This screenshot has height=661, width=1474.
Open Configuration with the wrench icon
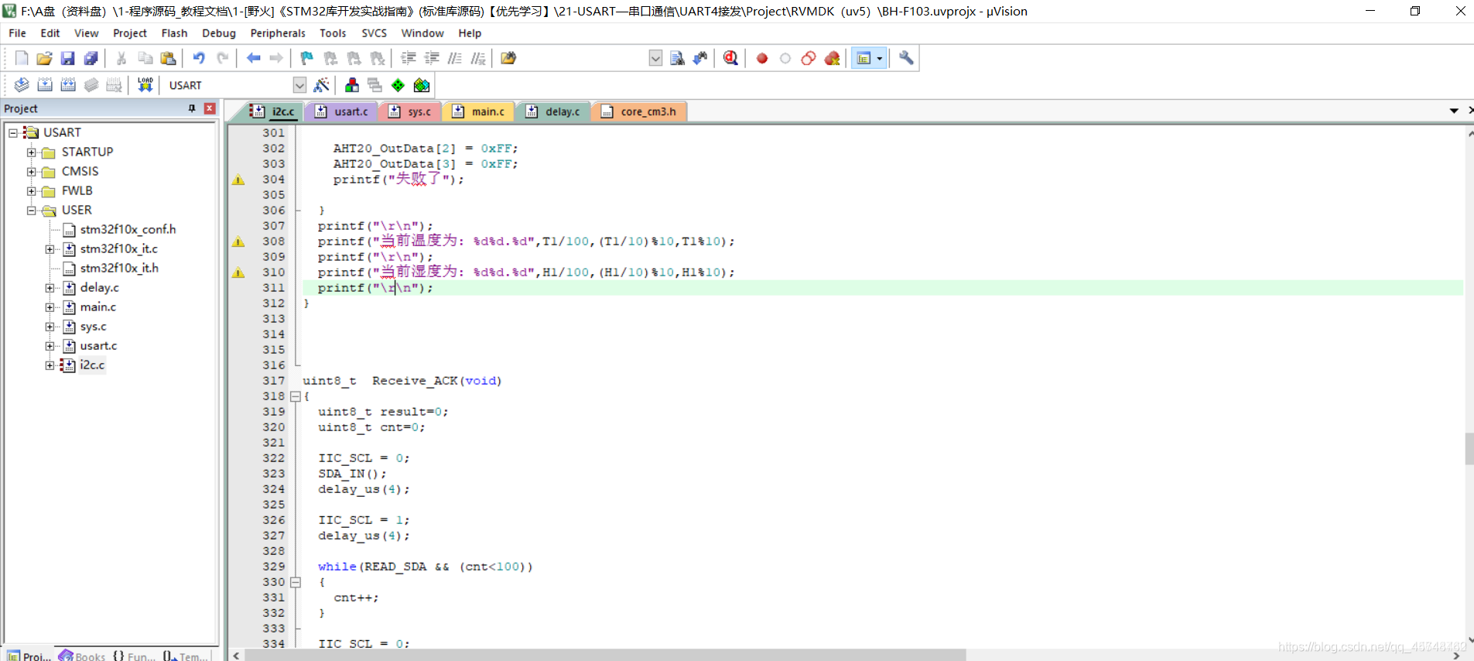[x=906, y=58]
